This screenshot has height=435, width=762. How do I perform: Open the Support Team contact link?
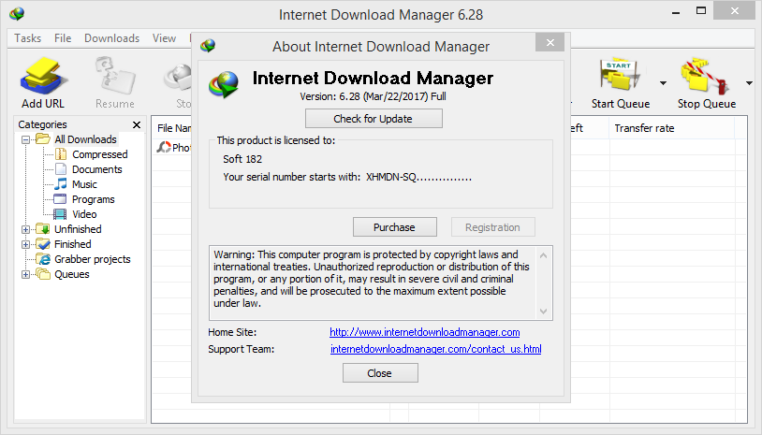pyautogui.click(x=435, y=349)
